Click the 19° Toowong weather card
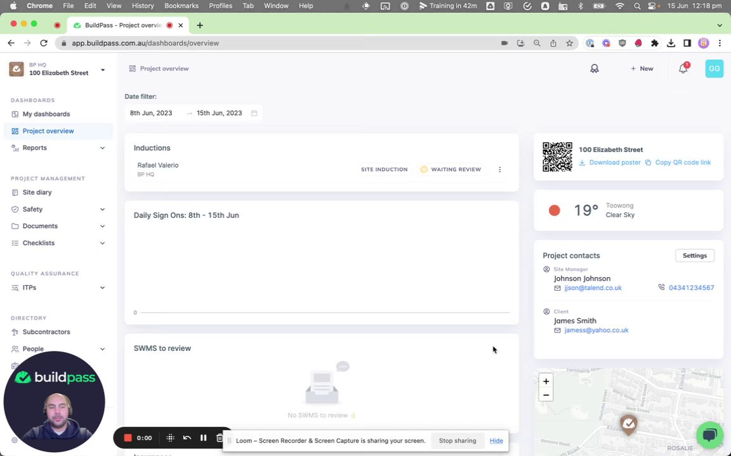731x456 pixels. point(628,210)
